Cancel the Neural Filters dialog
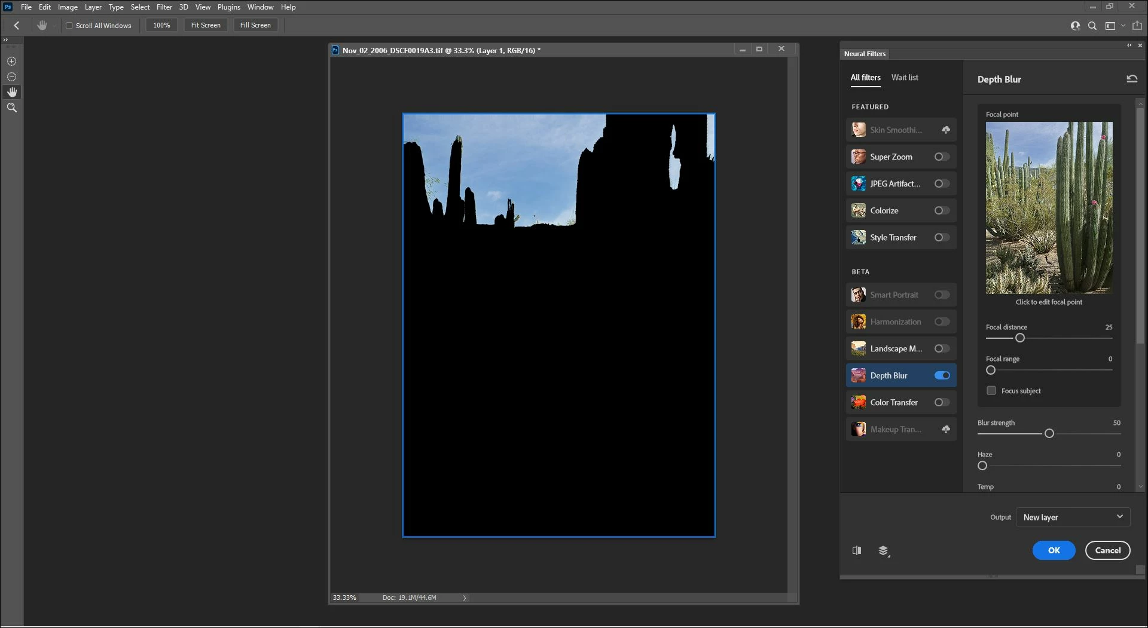 [1108, 550]
